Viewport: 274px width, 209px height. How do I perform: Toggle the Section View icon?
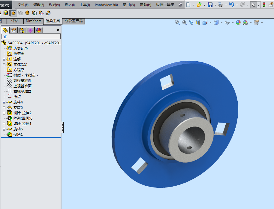coord(198,22)
